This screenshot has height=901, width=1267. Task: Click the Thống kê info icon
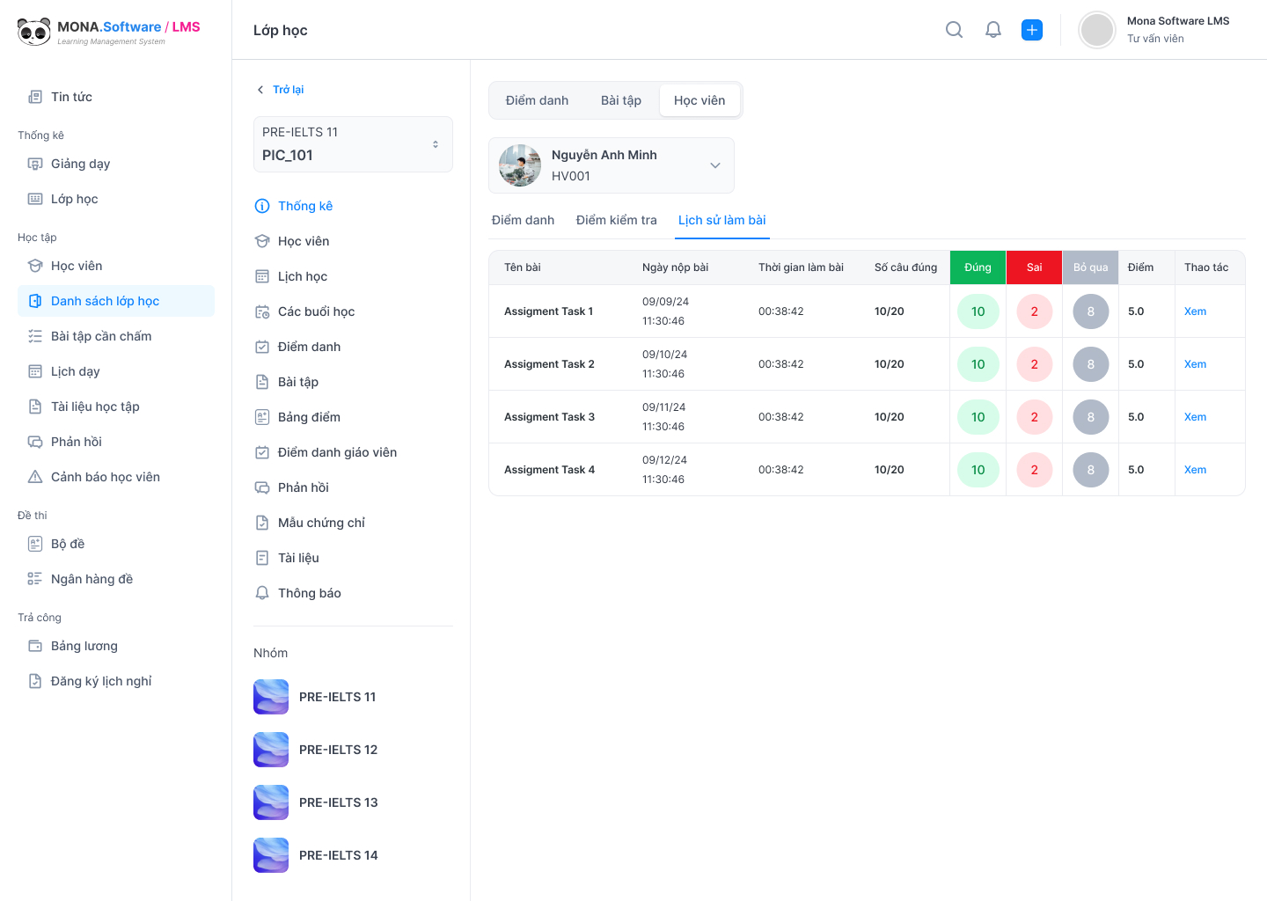(x=262, y=206)
